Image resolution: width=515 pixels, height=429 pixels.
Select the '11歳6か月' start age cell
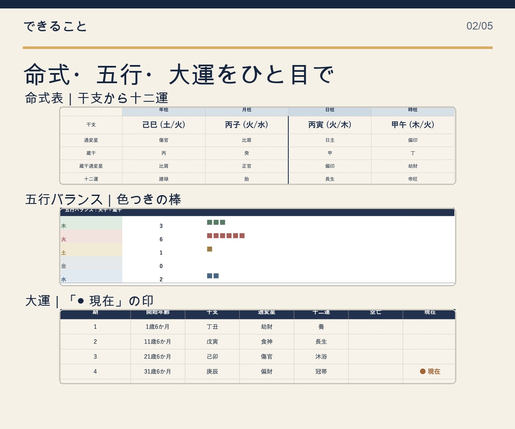pyautogui.click(x=157, y=342)
